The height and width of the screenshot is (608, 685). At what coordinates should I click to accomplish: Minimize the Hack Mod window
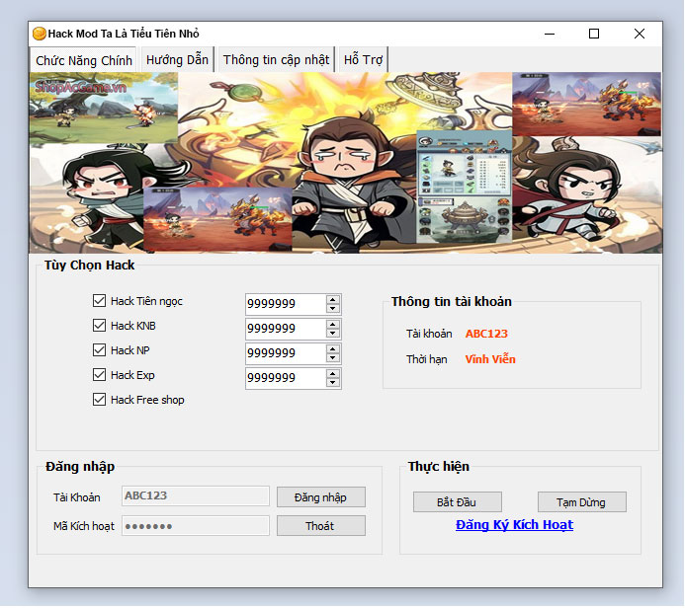550,34
